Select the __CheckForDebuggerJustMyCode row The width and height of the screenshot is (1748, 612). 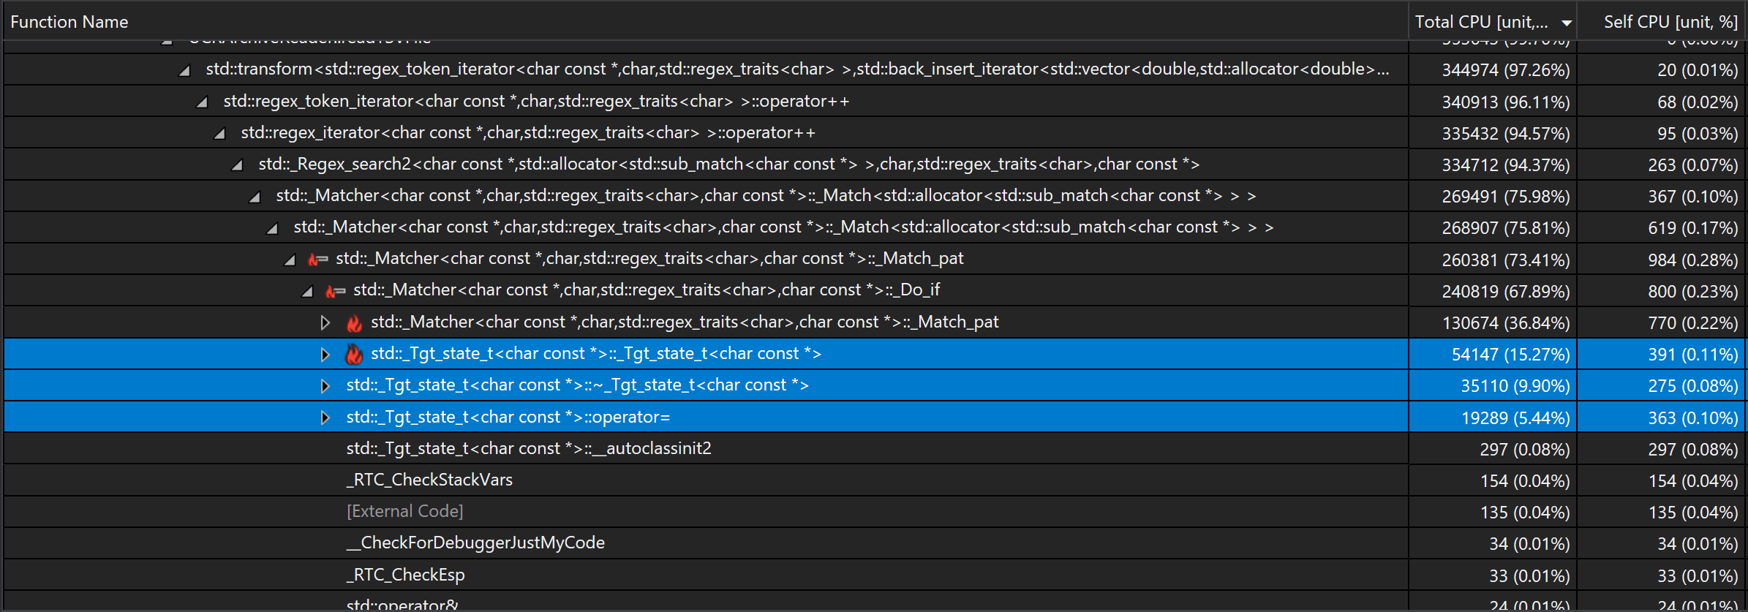pos(475,543)
